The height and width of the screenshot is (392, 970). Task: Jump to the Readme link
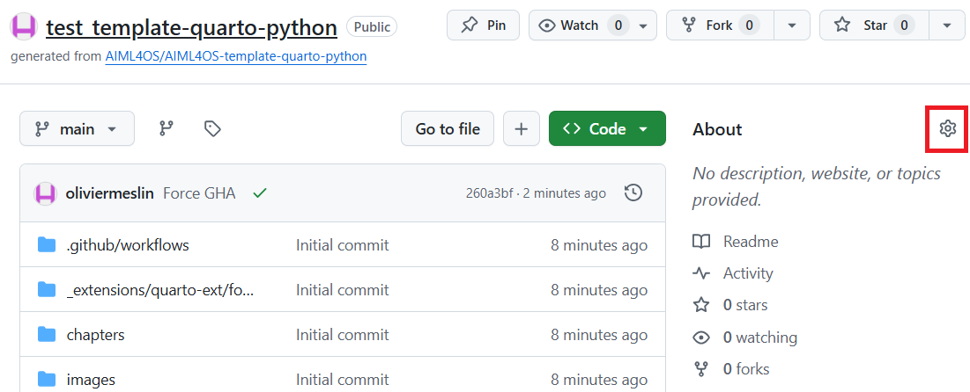751,242
